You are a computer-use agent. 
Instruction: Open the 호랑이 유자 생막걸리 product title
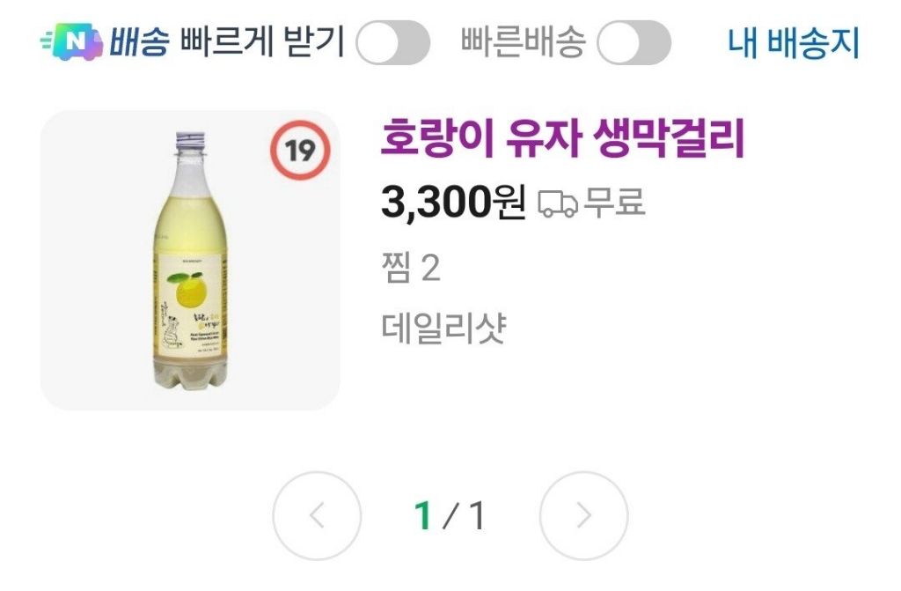coord(563,138)
